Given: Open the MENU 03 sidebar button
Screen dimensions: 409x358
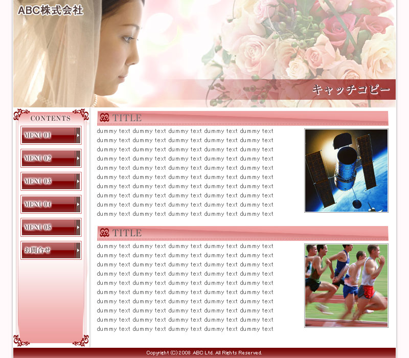Looking at the screenshot, I should (x=51, y=181).
